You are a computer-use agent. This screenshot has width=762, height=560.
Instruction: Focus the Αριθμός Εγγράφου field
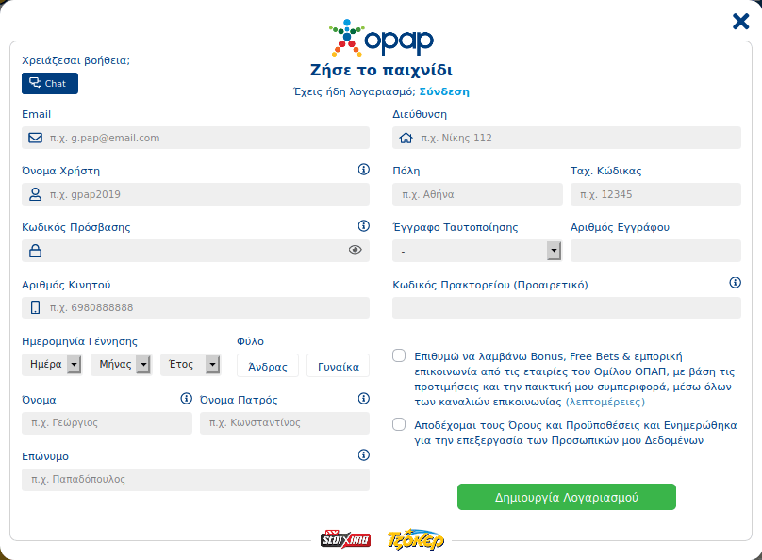pos(655,251)
